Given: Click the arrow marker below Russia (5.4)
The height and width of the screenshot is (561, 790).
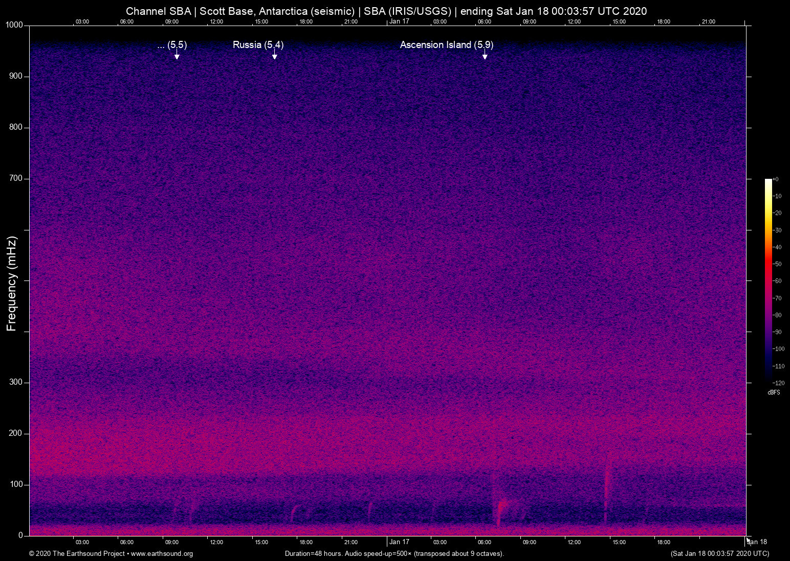Looking at the screenshot, I should [x=275, y=55].
